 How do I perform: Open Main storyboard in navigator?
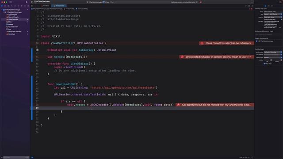click(x=9, y=22)
